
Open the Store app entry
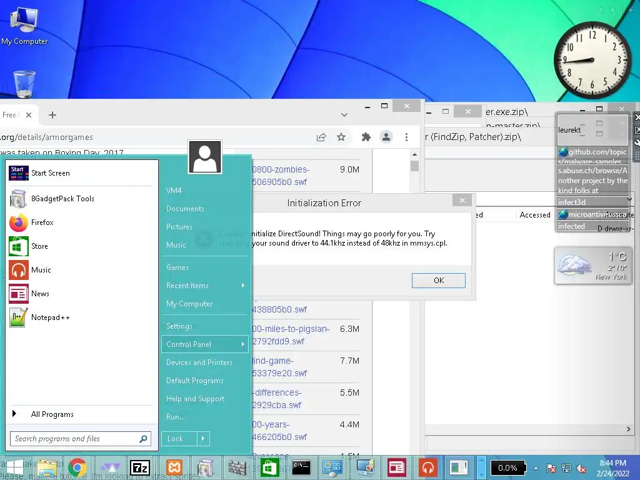81,246
